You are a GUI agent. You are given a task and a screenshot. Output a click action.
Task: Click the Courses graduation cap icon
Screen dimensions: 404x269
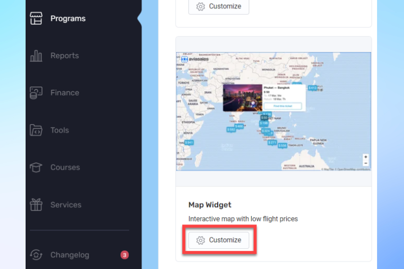(x=36, y=167)
